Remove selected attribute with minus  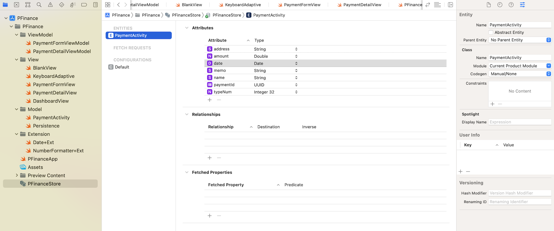(x=219, y=100)
